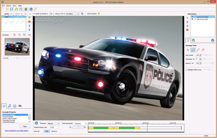Click the blue Info icon in toolbar
This screenshot has width=217, height=138.
click(x=31, y=9)
